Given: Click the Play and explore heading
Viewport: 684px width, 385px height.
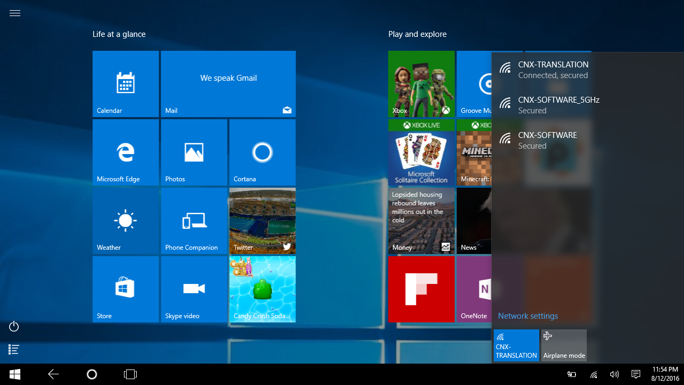Looking at the screenshot, I should [x=417, y=34].
